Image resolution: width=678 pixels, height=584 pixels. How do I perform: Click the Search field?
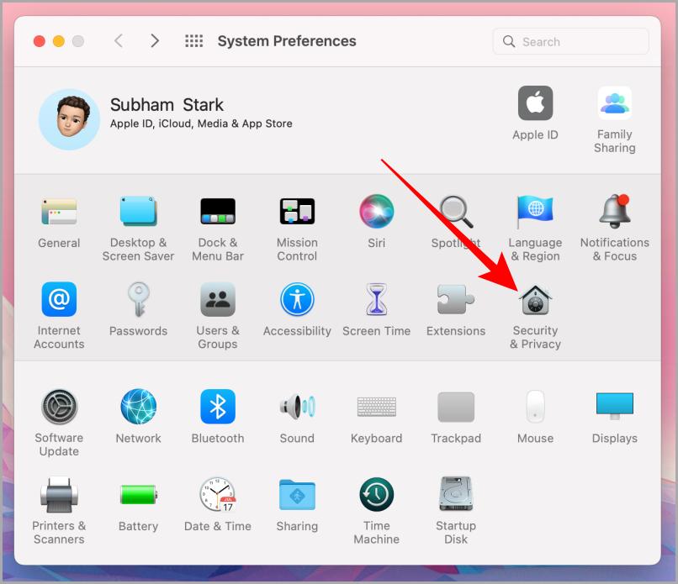point(570,41)
